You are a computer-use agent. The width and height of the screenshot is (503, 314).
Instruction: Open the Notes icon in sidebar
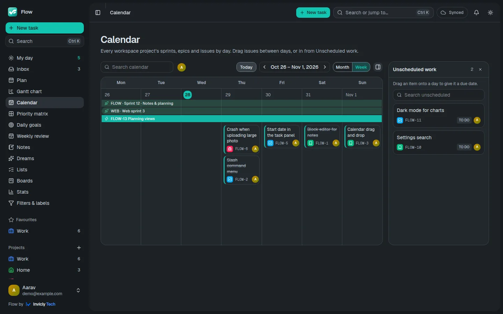click(11, 147)
